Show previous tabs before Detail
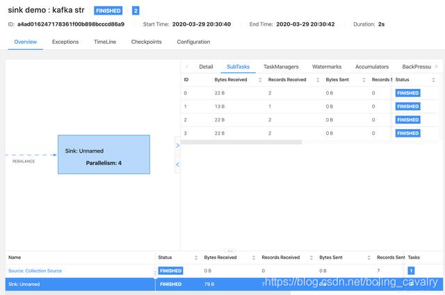445x295 pixels. [x=187, y=67]
